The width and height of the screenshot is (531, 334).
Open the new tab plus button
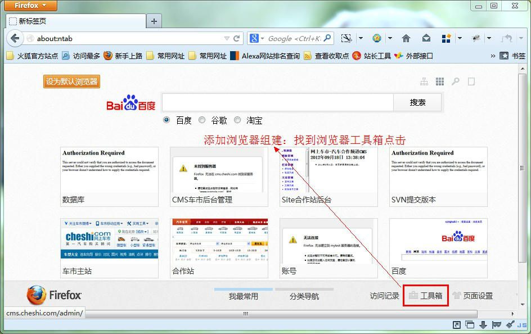(x=154, y=21)
